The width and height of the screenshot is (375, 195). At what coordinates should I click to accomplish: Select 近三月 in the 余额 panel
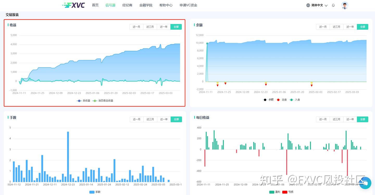click(336, 27)
